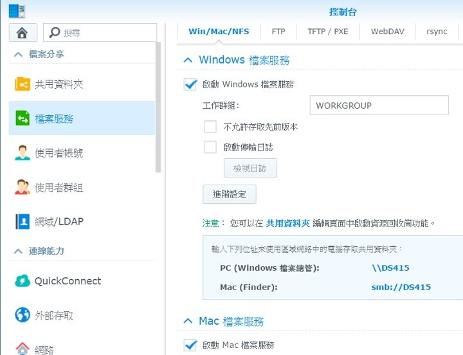Click the 進階設定 button
463x355 pixels.
pos(230,194)
